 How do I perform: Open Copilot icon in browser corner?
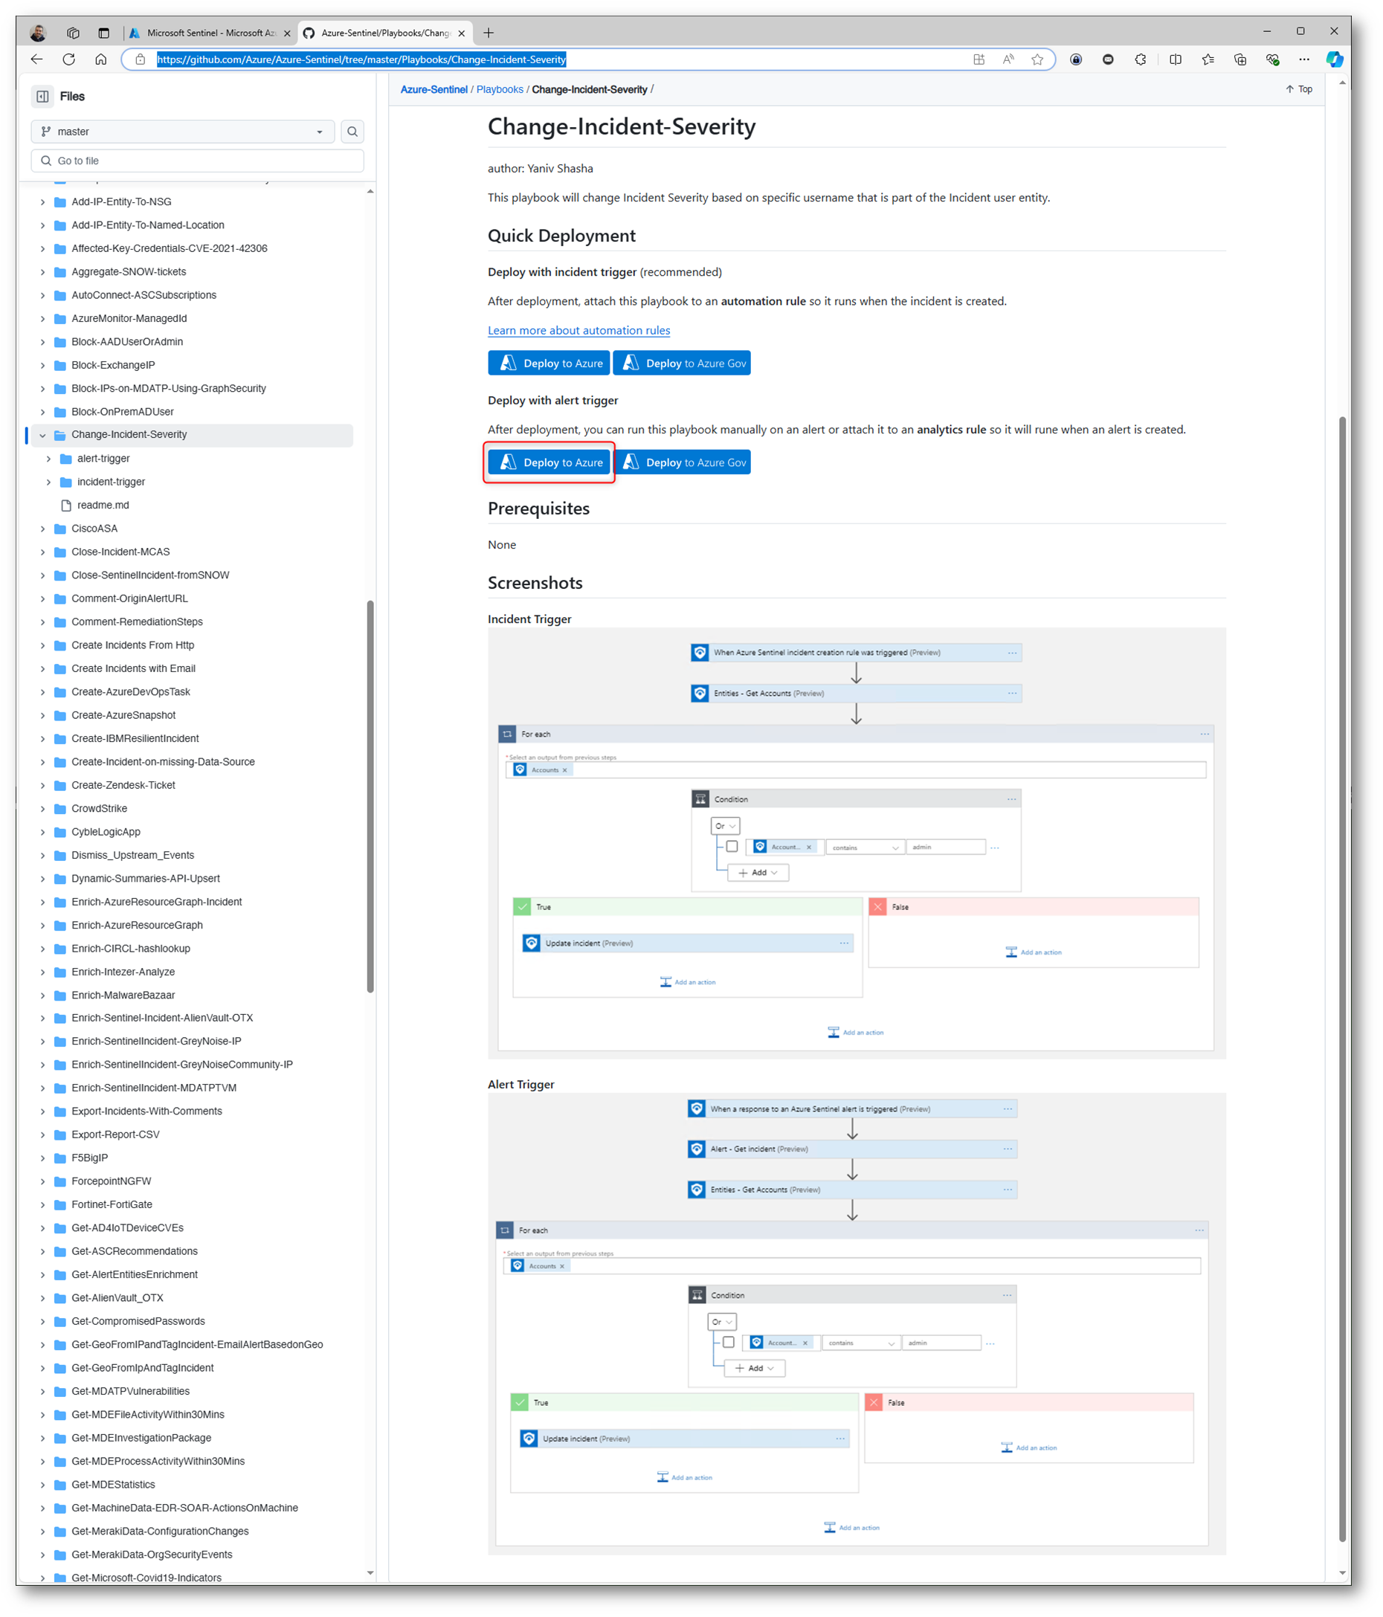coord(1335,59)
